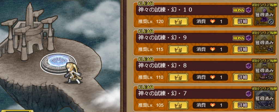
Task: Click the crown reward thumbnail for stage 9
Action: (x=264, y=43)
